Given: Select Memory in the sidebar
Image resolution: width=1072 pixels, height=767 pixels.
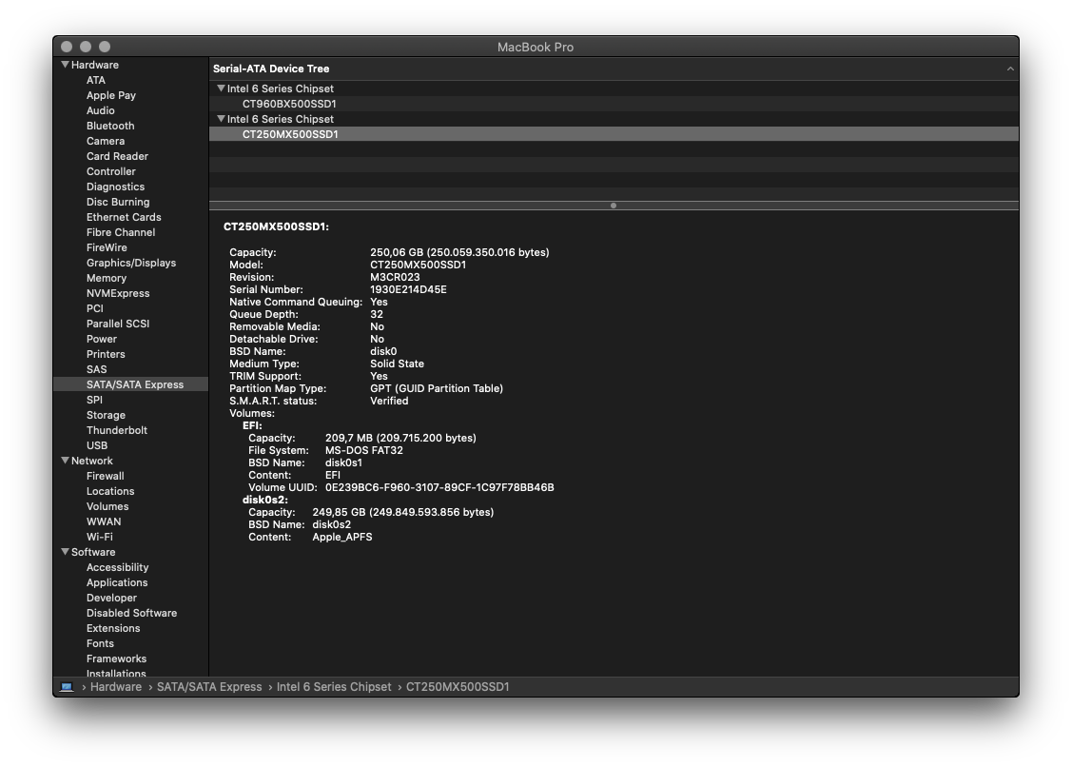Looking at the screenshot, I should pos(106,278).
